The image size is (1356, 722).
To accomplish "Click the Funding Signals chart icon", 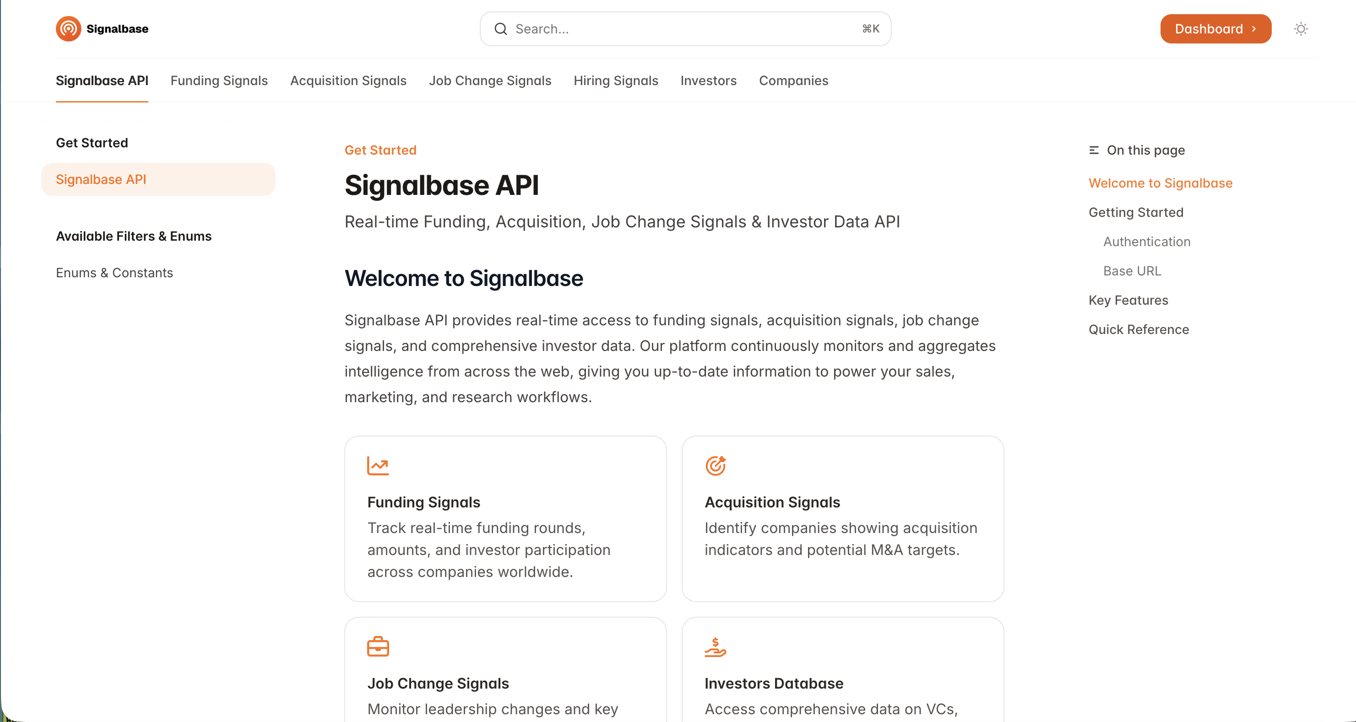I will pyautogui.click(x=378, y=466).
